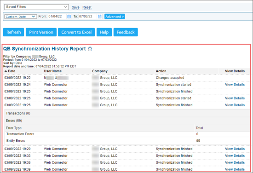Click the To date field 07/03/22
Viewport: 253px width, 173px height.
[x=88, y=17]
